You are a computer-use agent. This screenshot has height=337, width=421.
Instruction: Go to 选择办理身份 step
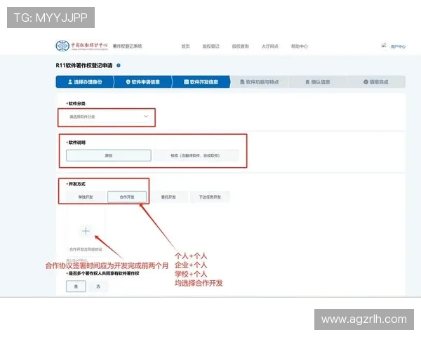point(85,81)
